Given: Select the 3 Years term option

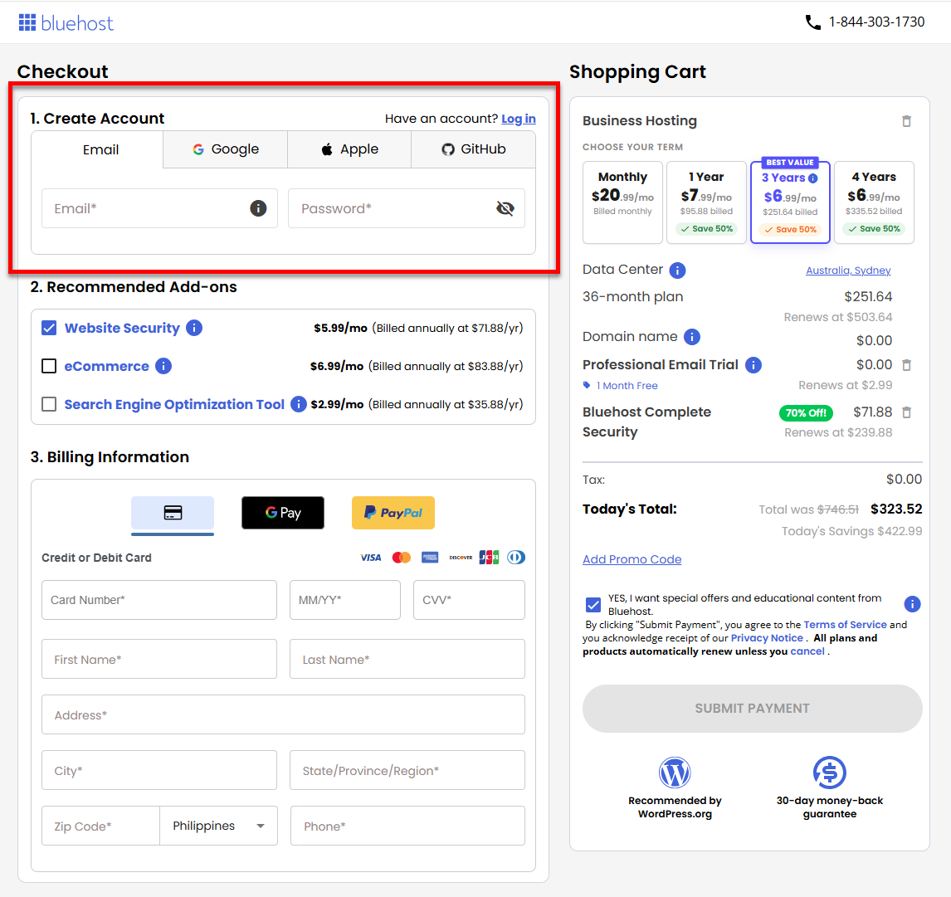Looking at the screenshot, I should [790, 202].
